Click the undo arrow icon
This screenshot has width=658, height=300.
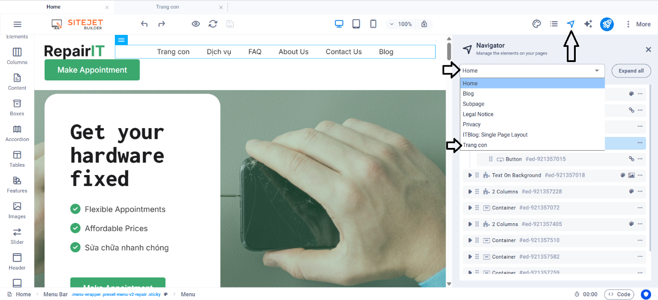pos(144,24)
